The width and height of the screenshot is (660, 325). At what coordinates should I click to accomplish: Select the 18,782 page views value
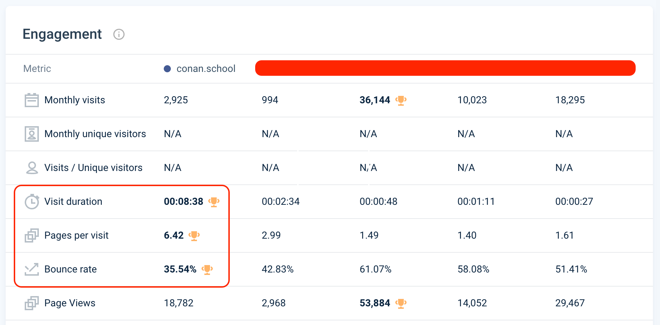click(179, 303)
